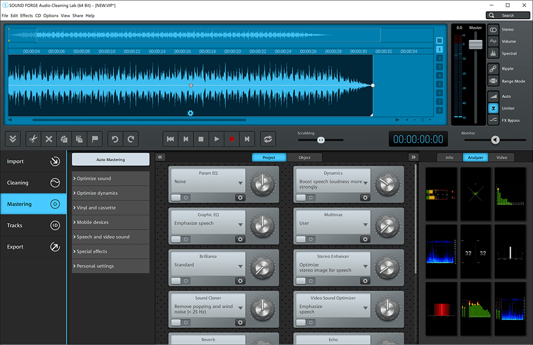Viewport: 533px width, 345px height.
Task: Open Dynamics settings gear
Action: [x=365, y=198]
